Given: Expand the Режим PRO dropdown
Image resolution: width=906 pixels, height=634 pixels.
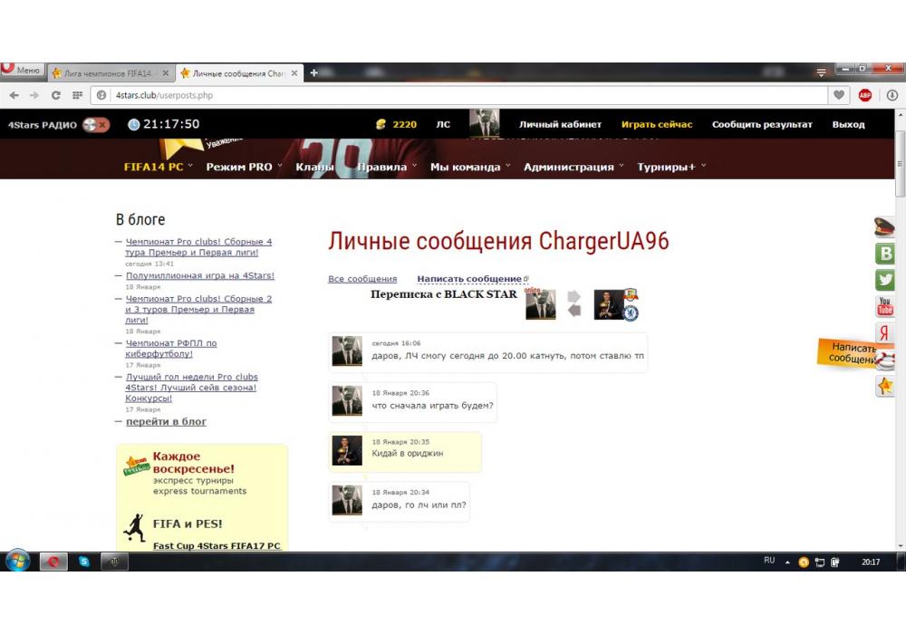Looking at the screenshot, I should (x=244, y=167).
